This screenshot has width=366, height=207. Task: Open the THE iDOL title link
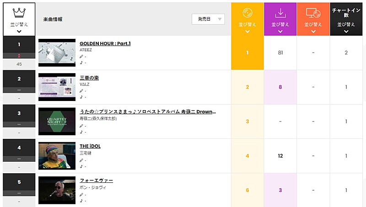90,146
